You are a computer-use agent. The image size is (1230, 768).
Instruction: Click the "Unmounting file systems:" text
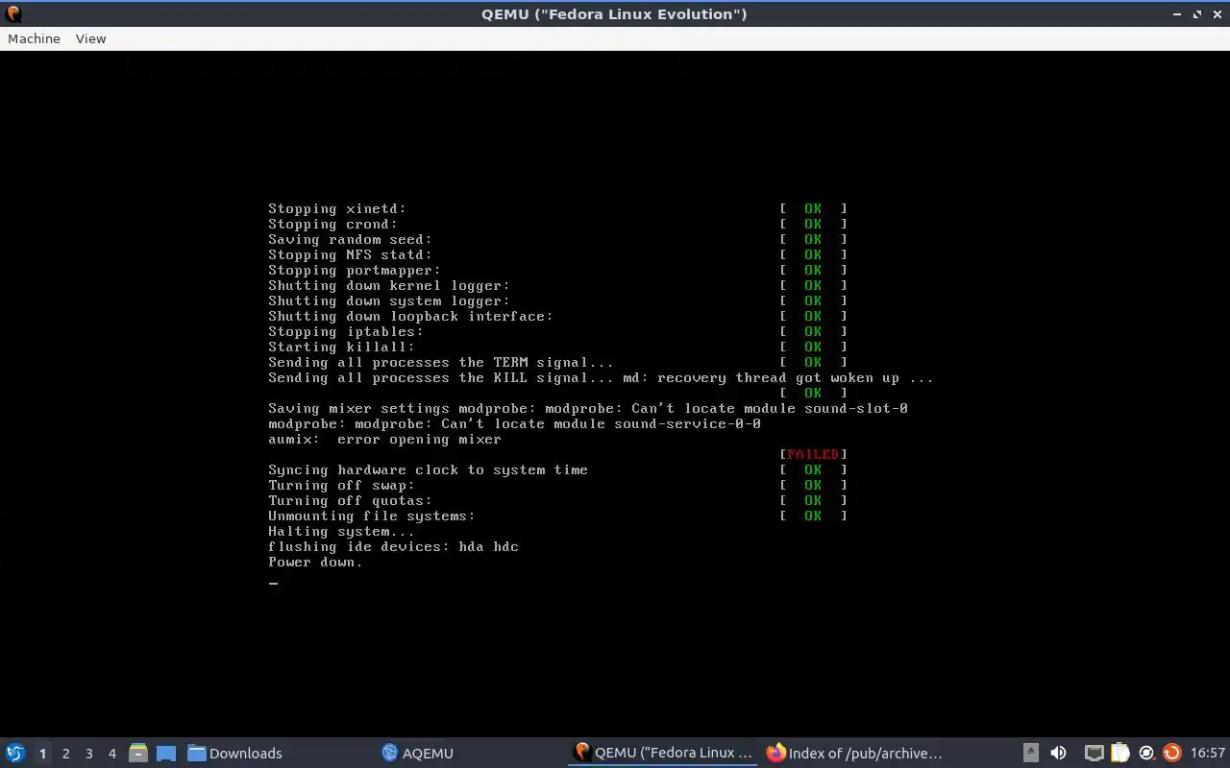coord(372,516)
